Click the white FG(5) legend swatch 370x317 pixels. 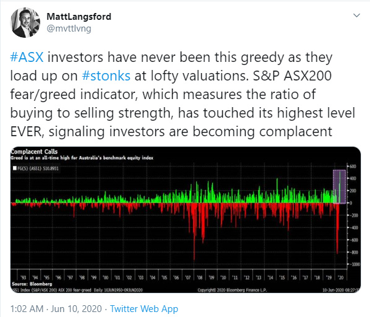[15, 168]
